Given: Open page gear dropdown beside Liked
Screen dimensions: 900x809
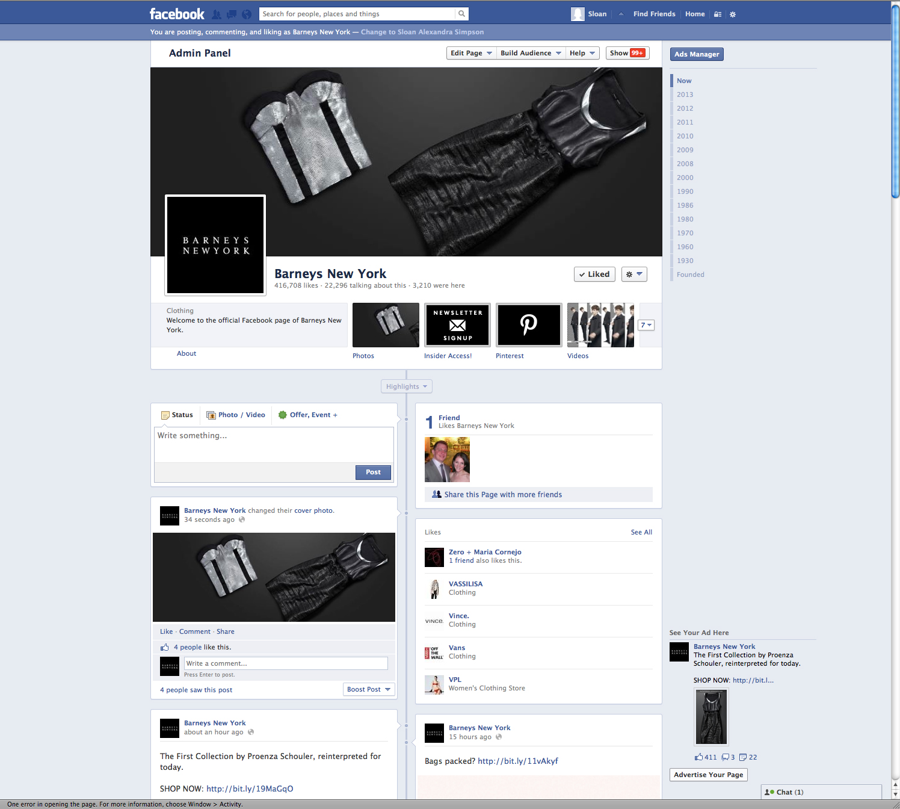Looking at the screenshot, I should (634, 274).
